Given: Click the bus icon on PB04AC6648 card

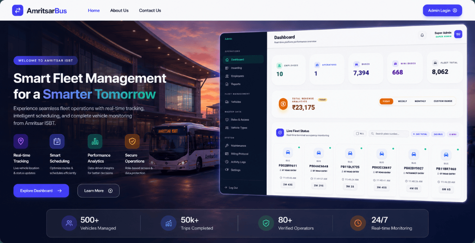Looking at the screenshot, I should click(x=319, y=153).
